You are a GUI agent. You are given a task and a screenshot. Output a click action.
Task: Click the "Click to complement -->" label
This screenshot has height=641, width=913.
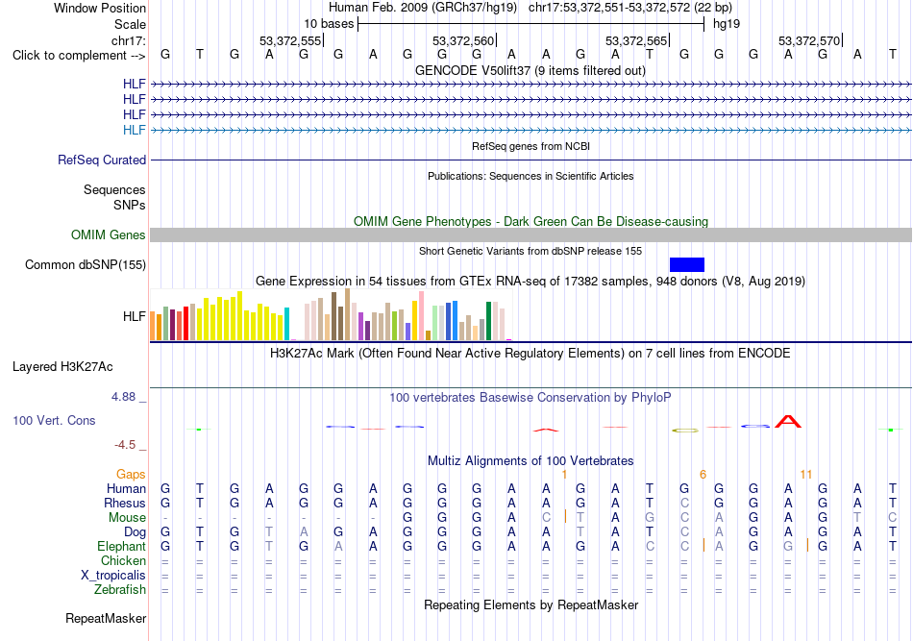(79, 56)
